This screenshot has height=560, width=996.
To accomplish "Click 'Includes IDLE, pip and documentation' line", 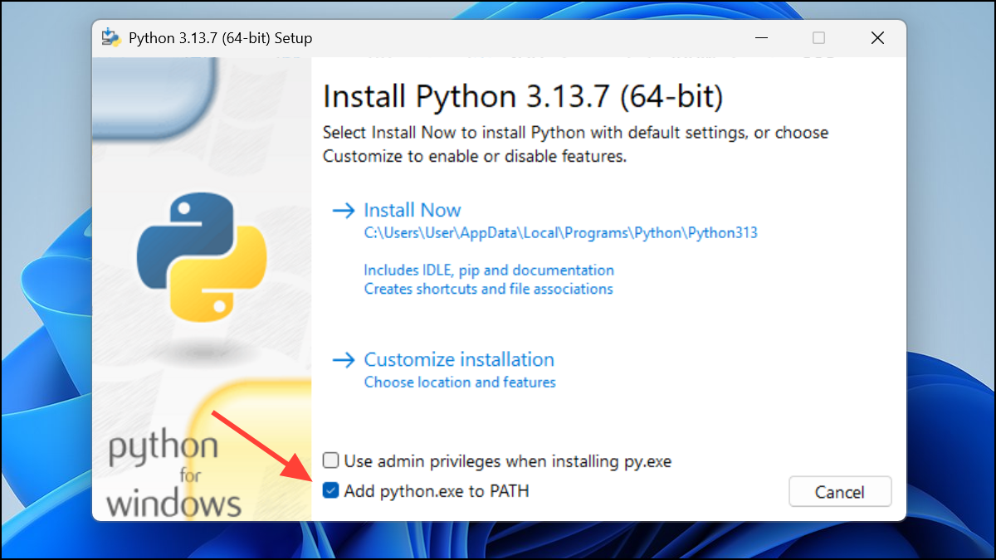I will tap(489, 270).
